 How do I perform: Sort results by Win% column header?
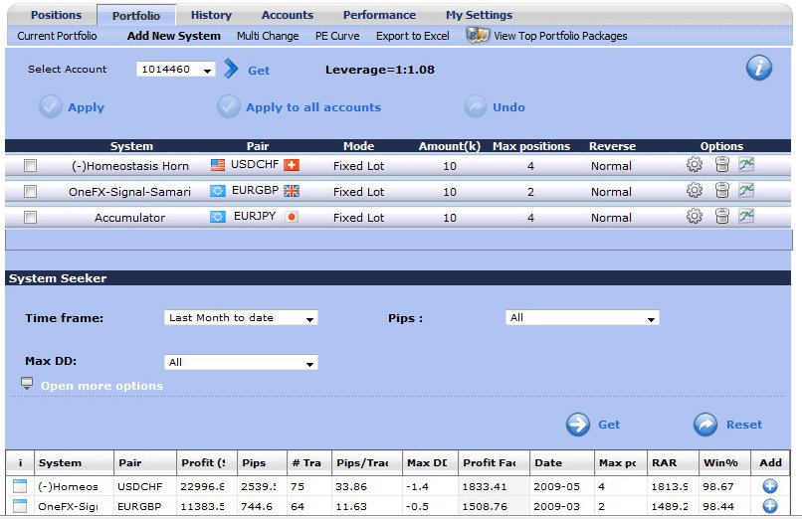724,462
